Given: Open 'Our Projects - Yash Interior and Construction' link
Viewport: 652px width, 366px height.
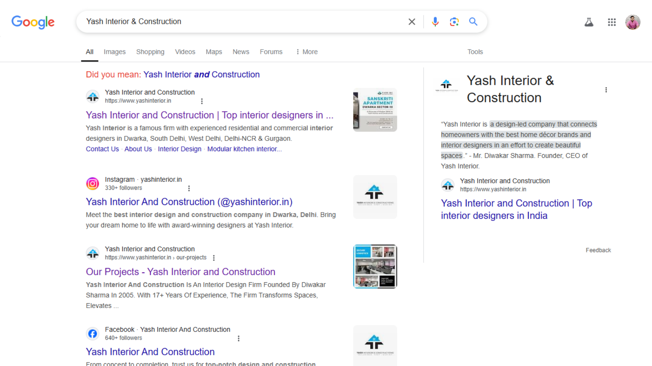Looking at the screenshot, I should click(180, 272).
